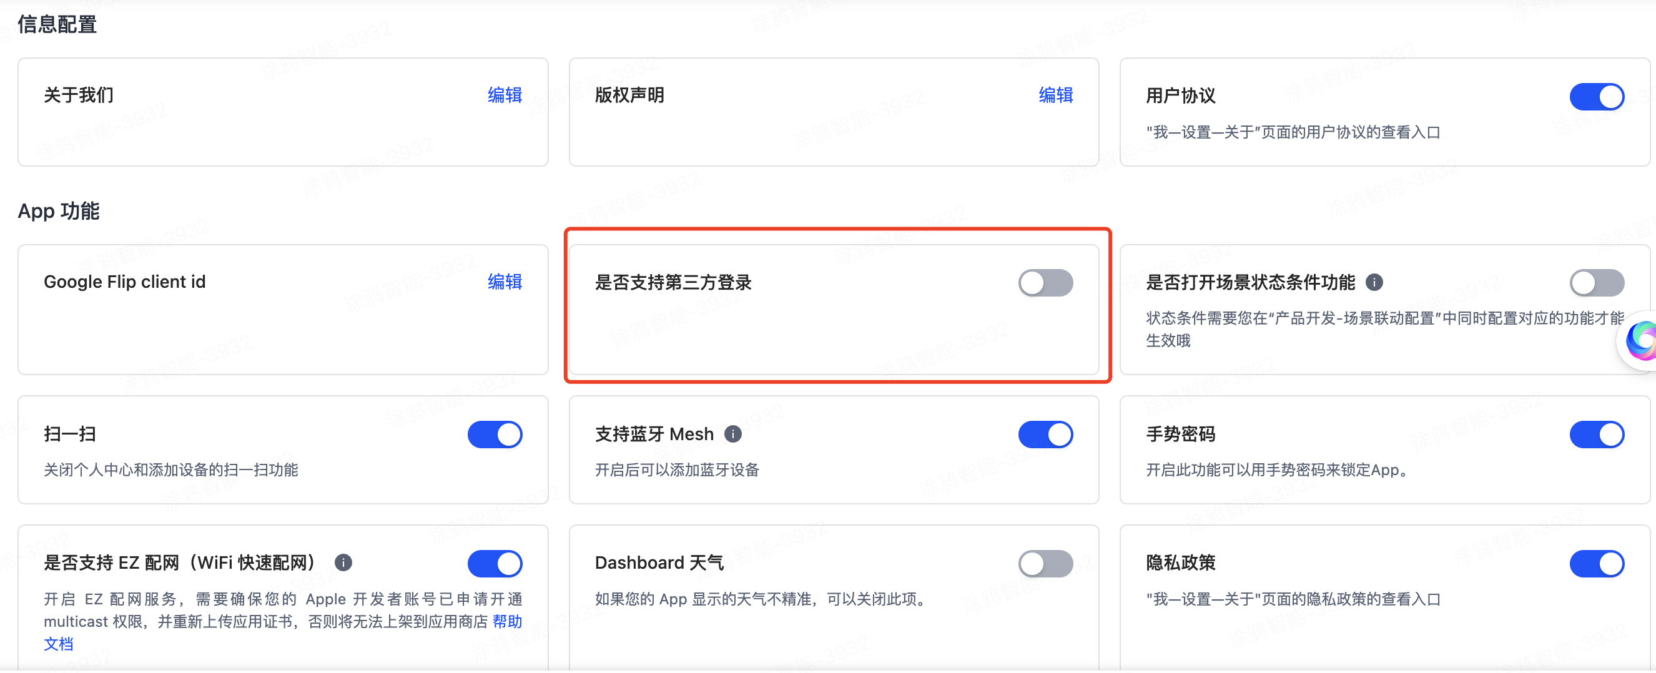Click 编辑 link for 关于我们
This screenshot has width=1656, height=673.
pos(505,95)
